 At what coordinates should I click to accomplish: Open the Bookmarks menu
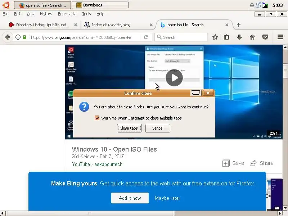point(67,14)
